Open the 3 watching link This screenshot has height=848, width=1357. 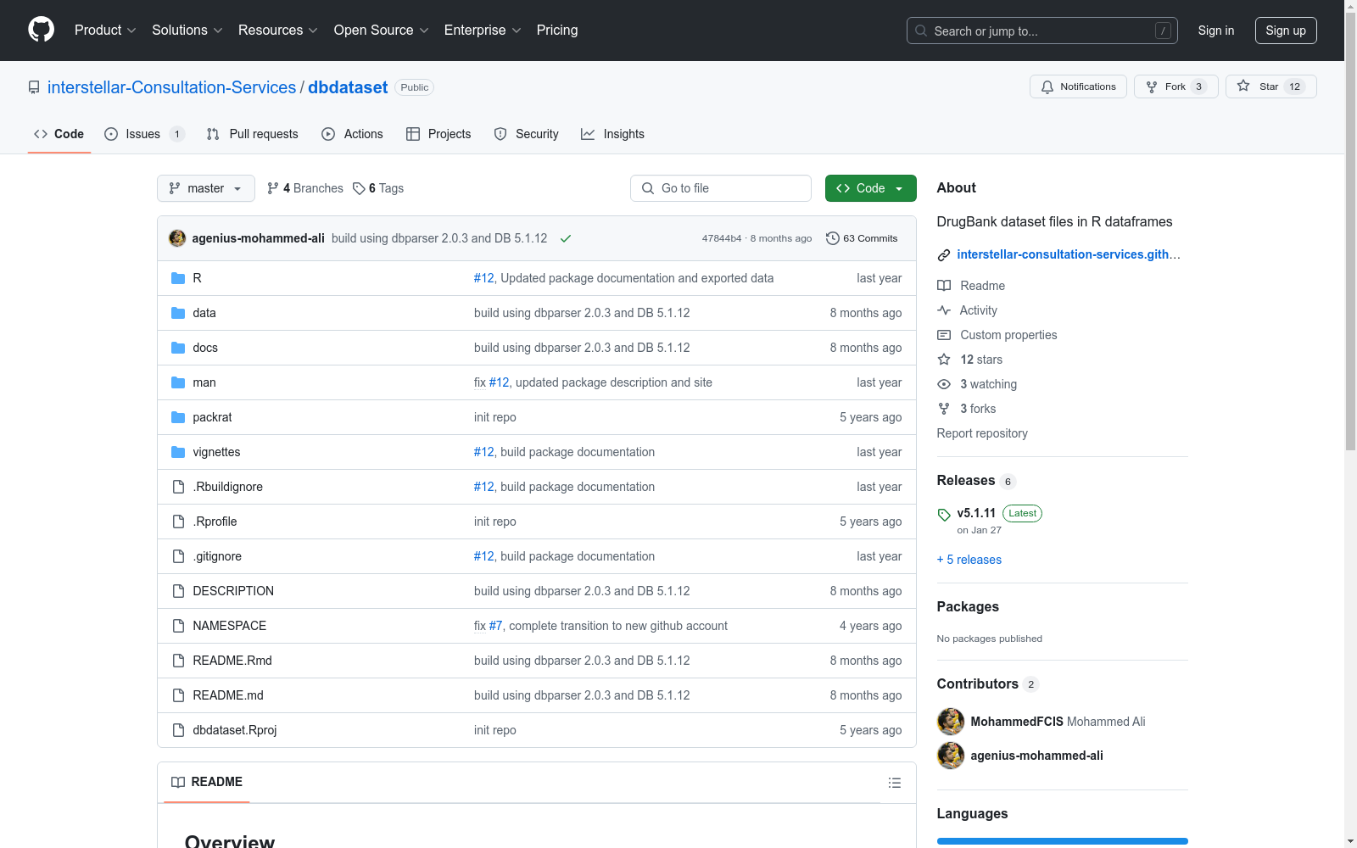(988, 384)
